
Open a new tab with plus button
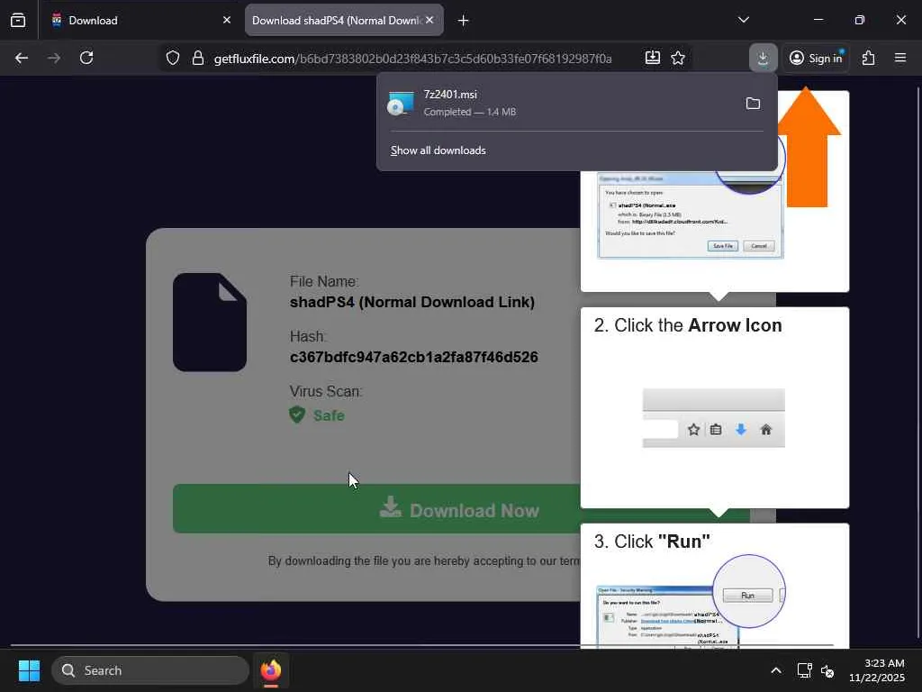click(x=464, y=20)
